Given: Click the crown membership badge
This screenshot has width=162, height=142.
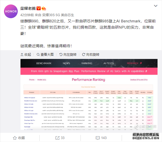Looking at the screenshot, I should [x=43, y=8].
